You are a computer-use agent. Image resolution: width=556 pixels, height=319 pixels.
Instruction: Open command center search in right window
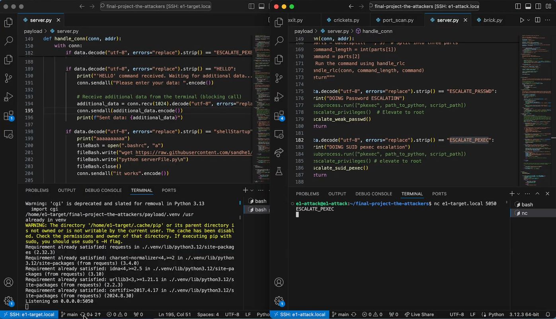point(425,6)
